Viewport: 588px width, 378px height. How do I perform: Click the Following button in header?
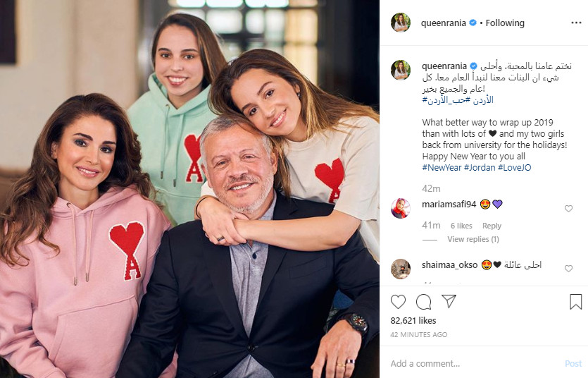tap(505, 23)
